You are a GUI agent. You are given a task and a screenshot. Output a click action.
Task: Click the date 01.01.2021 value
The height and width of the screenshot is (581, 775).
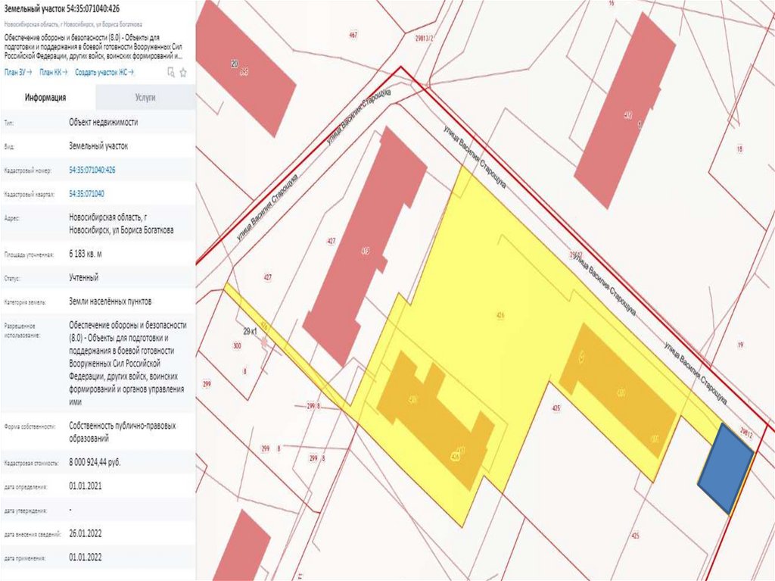[86, 486]
